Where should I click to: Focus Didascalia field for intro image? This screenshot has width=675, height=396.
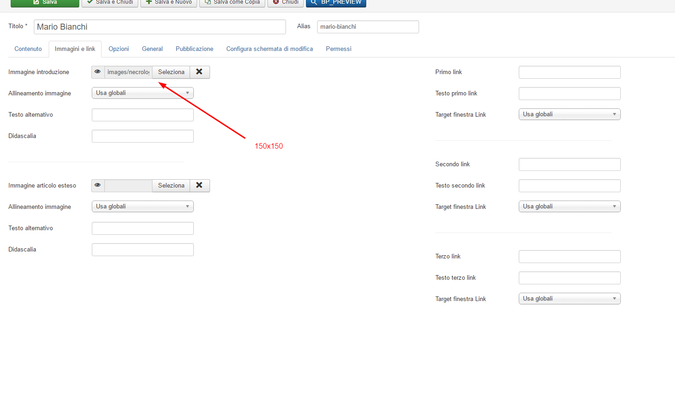[x=143, y=136]
